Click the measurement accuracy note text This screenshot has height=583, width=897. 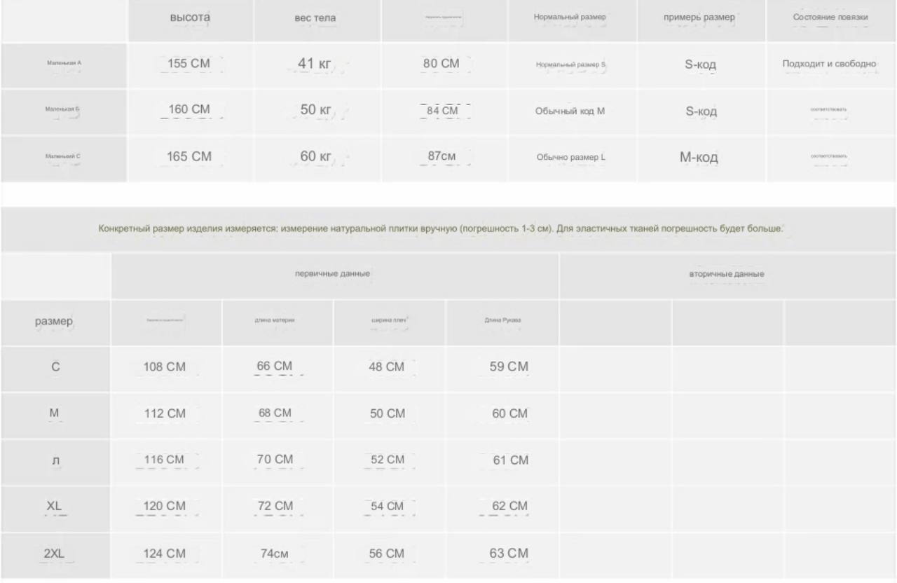tap(441, 229)
